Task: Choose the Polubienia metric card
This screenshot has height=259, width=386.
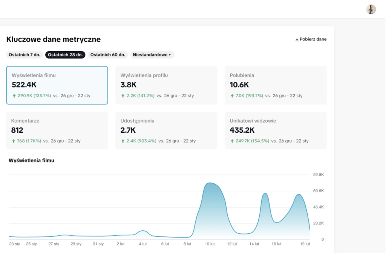Action: [x=276, y=85]
